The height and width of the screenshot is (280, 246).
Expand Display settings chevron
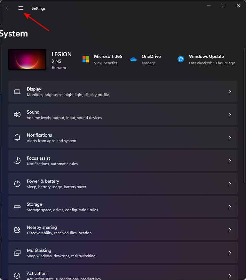[x=230, y=92]
